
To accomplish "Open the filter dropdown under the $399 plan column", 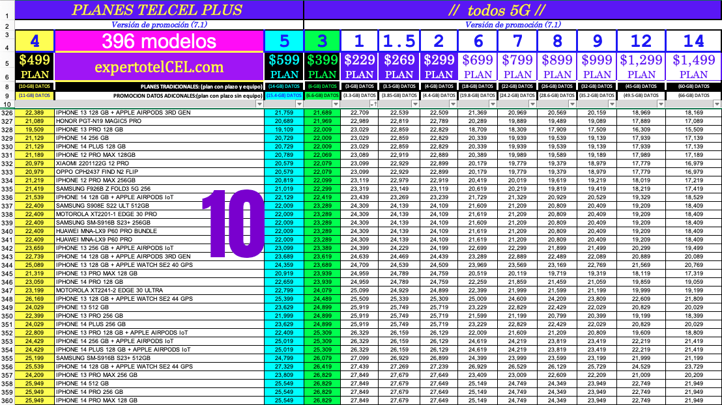I will pyautogui.click(x=336, y=104).
